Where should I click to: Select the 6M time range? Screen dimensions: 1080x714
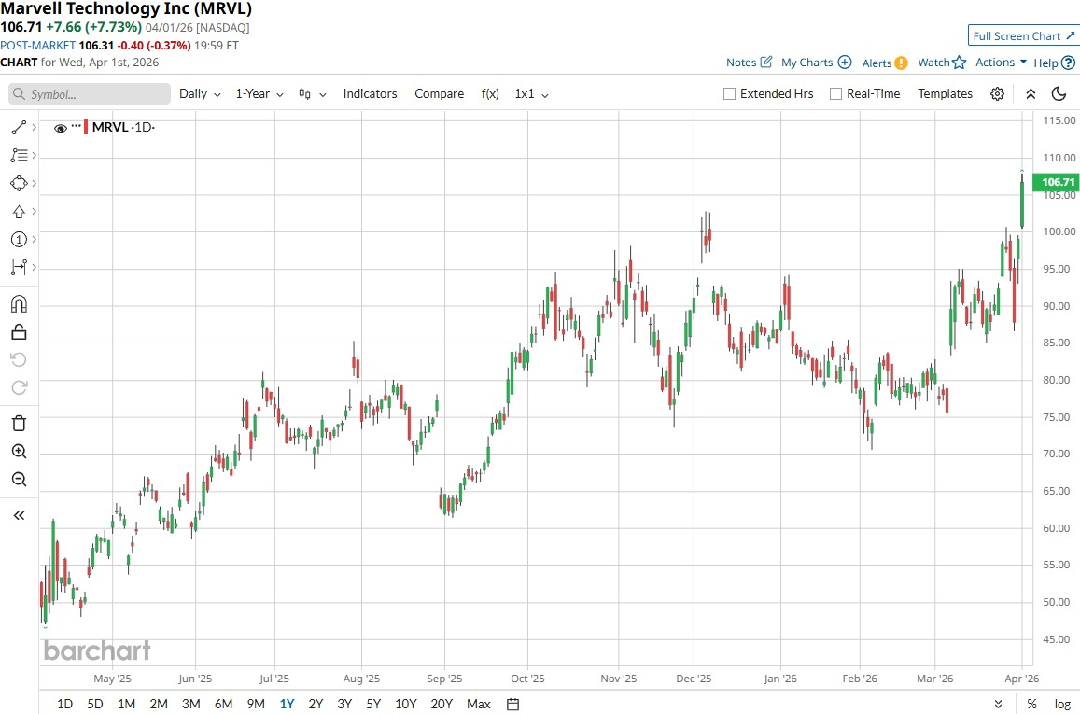pos(223,704)
